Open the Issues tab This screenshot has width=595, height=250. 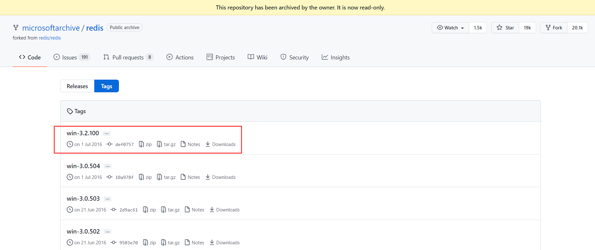click(71, 57)
